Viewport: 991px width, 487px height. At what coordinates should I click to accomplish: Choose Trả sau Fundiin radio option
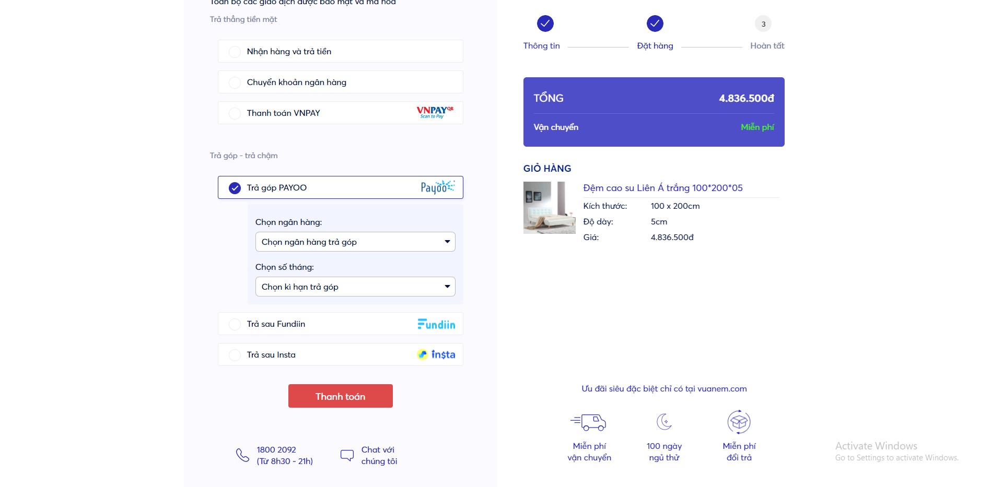coord(341,324)
